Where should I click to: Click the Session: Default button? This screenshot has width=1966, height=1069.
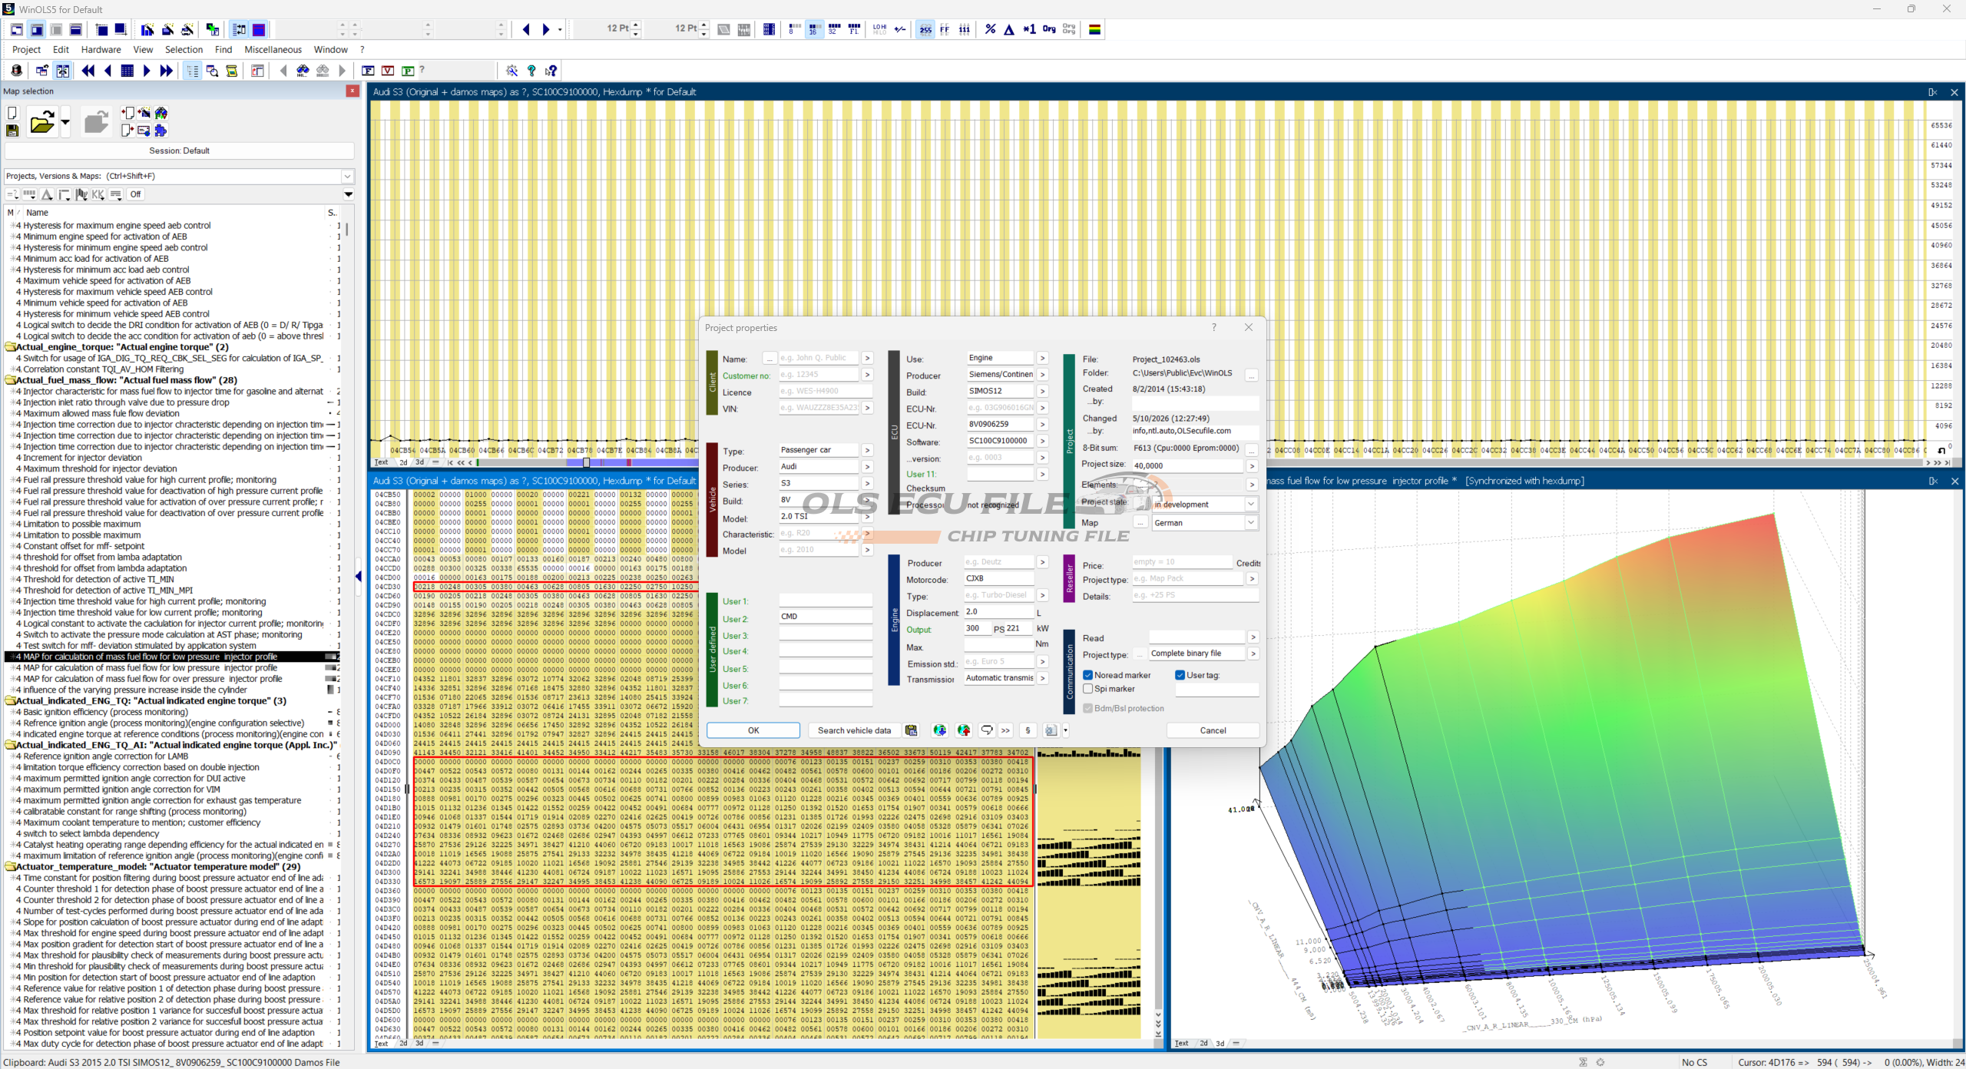pos(179,151)
